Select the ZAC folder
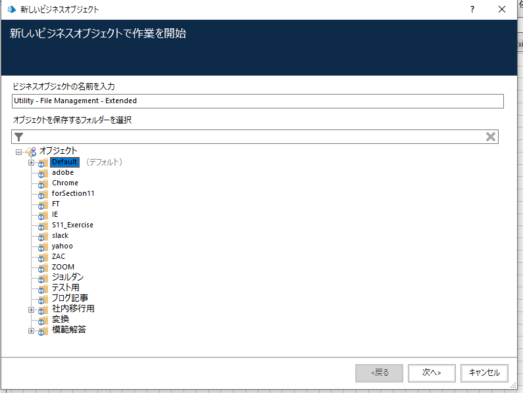Screen dimensions: 523x393 (59, 256)
